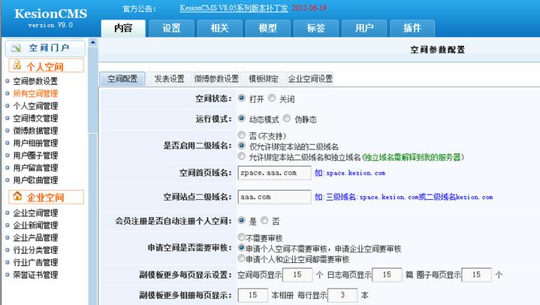The image size is (540, 305).
Task: Select 申请个人空间不需要审核，企业空间要审核
Action: tap(241, 248)
